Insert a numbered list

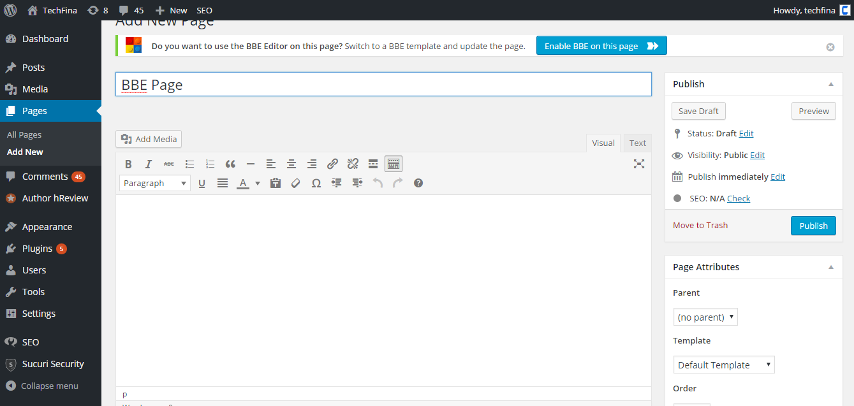click(210, 164)
